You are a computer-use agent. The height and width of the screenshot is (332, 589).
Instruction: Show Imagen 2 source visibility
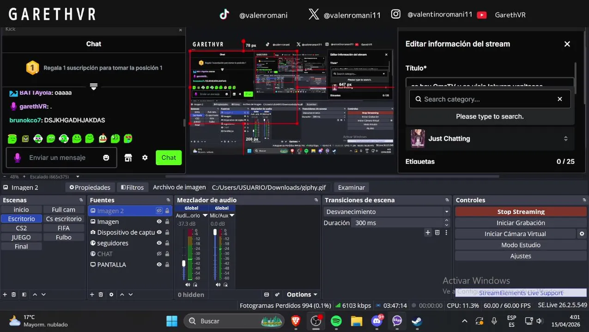[159, 211]
